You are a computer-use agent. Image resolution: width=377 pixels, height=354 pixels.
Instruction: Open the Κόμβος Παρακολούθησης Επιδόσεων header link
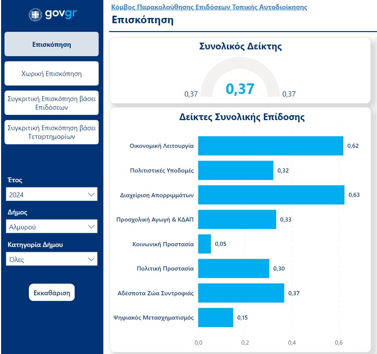[x=209, y=7]
